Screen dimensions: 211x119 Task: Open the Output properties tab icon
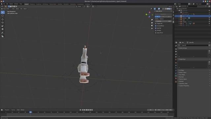[x=176, y=52]
